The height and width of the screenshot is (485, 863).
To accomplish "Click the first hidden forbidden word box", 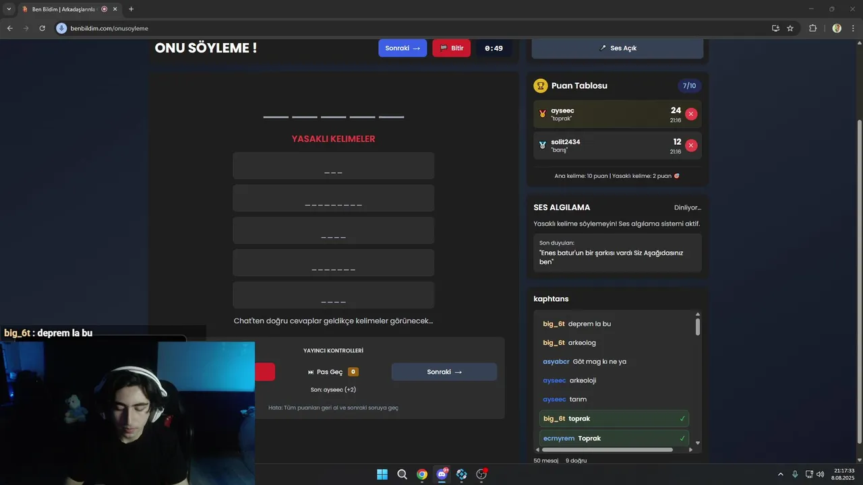I will pyautogui.click(x=334, y=166).
